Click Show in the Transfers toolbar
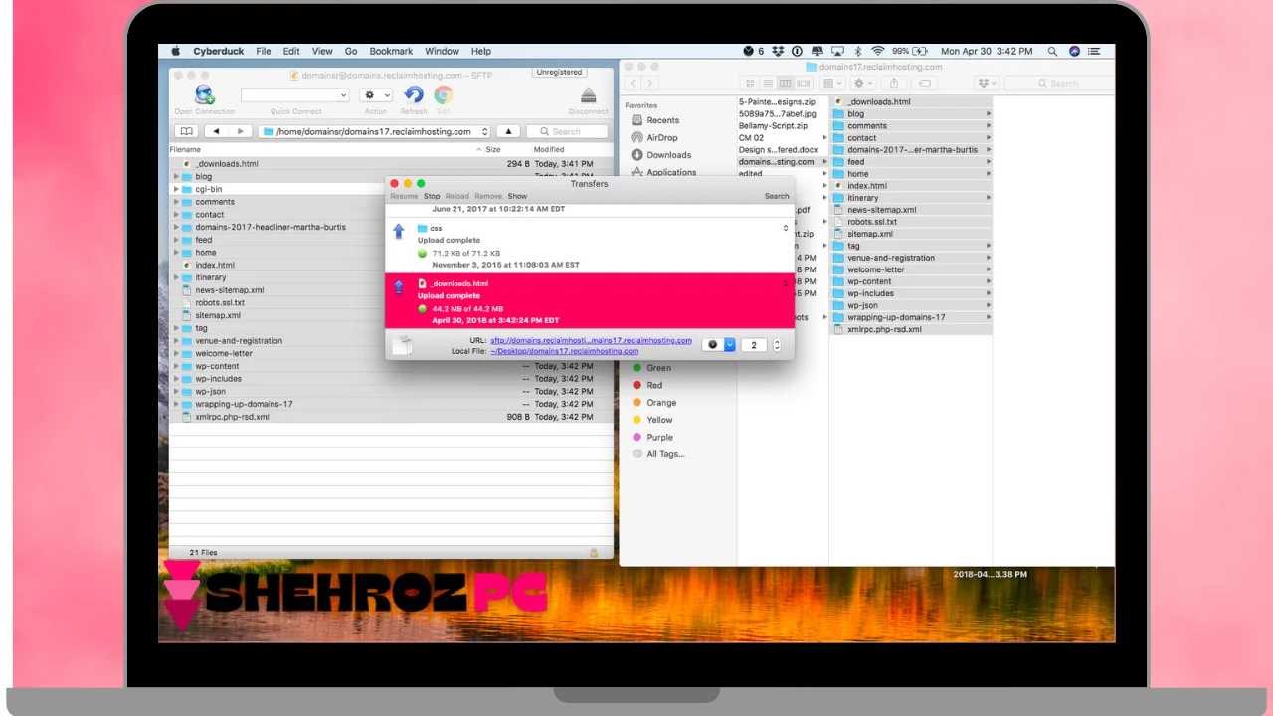 point(517,196)
